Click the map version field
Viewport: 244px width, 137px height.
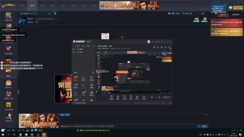coord(47,19)
